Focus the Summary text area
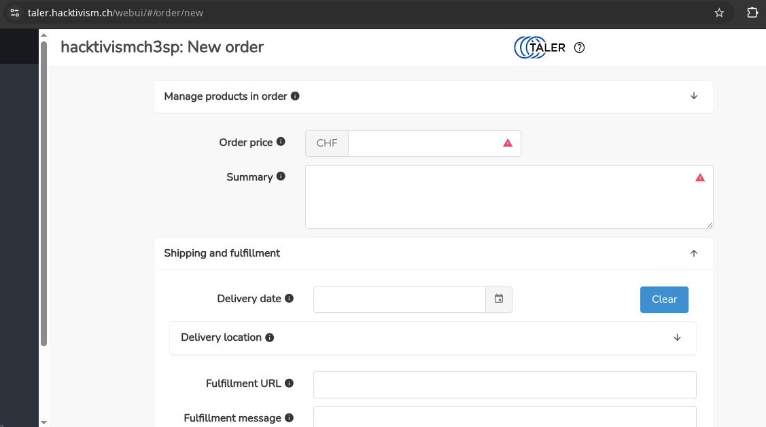 (500, 197)
